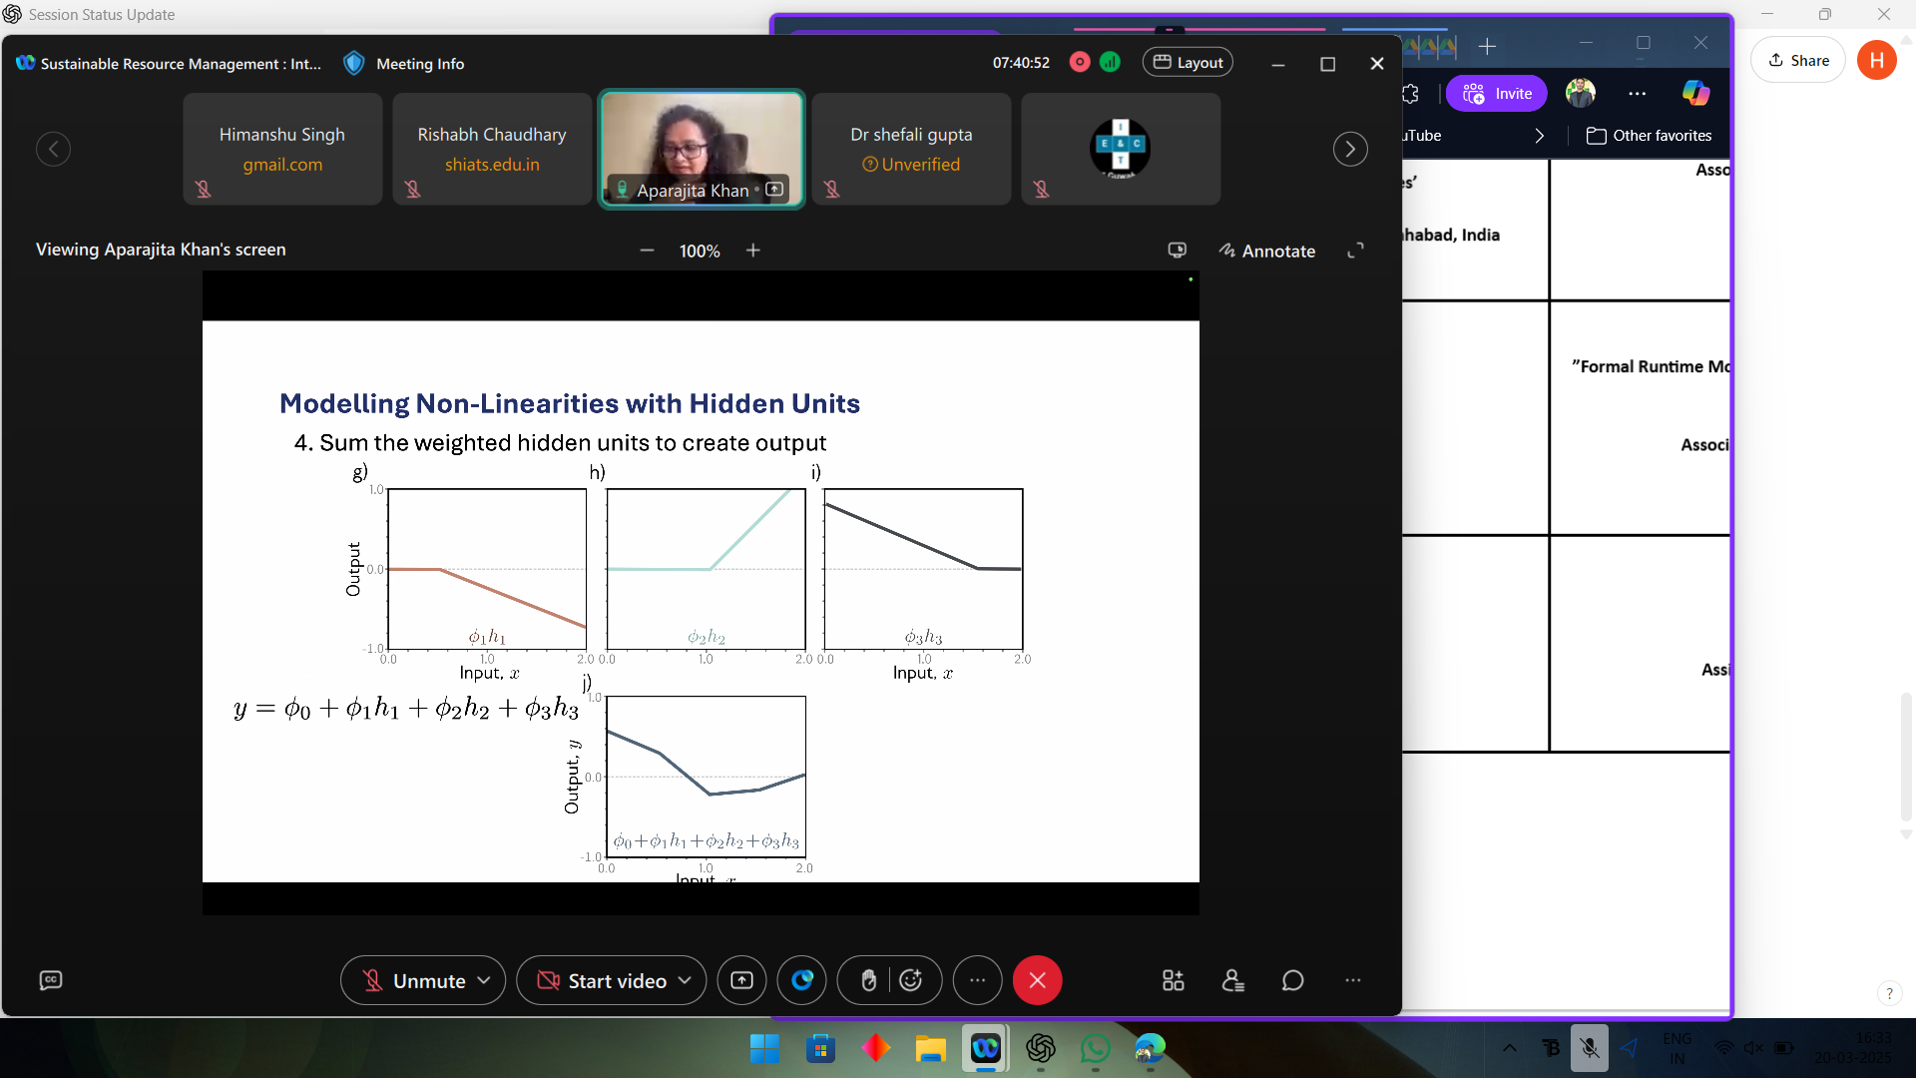Click the red recording indicator icon
This screenshot has height=1078, width=1916.
pos(1080,62)
